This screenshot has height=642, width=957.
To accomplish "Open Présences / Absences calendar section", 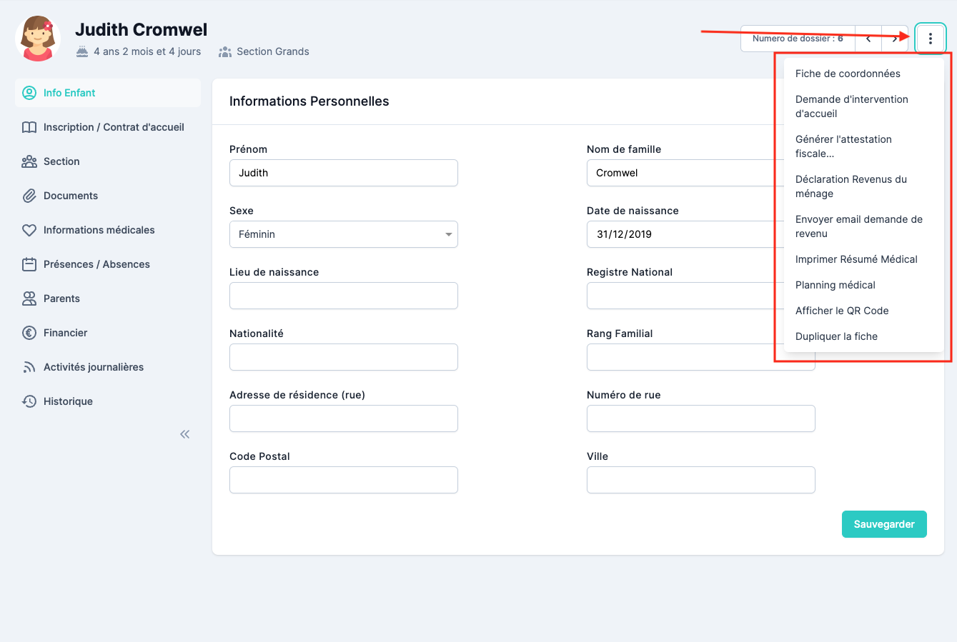I will tap(96, 264).
